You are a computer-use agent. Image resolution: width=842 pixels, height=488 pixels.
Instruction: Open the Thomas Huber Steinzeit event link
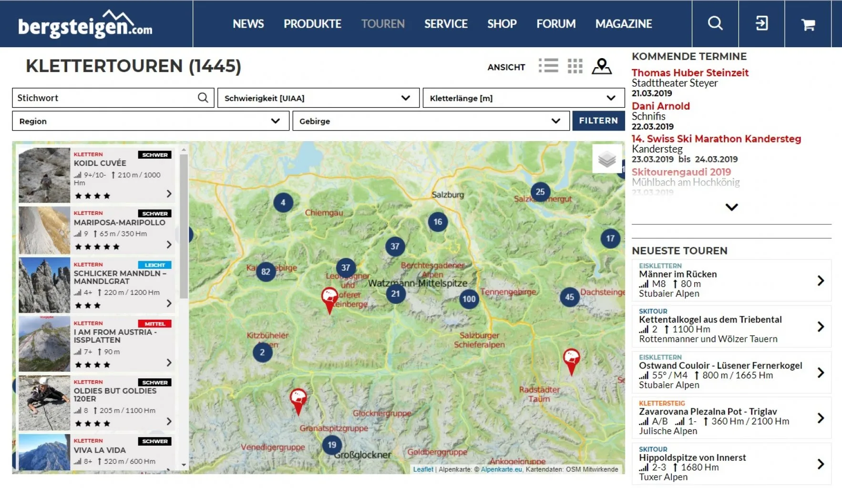[689, 72]
